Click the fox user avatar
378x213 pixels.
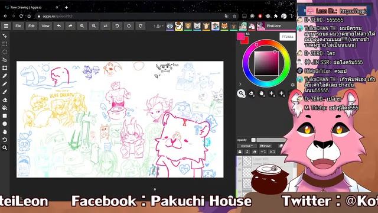pos(224,26)
